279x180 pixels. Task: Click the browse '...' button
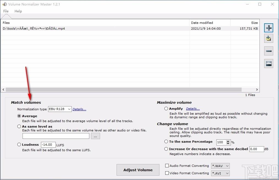[x=95, y=136]
